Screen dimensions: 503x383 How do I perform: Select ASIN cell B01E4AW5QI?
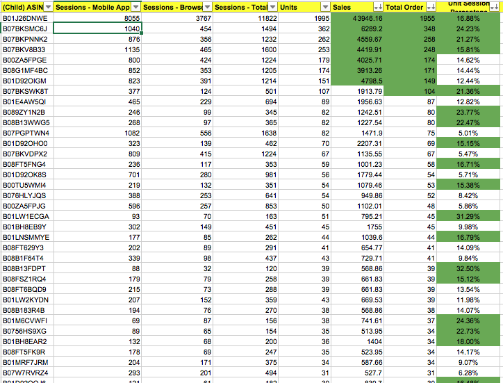27,101
